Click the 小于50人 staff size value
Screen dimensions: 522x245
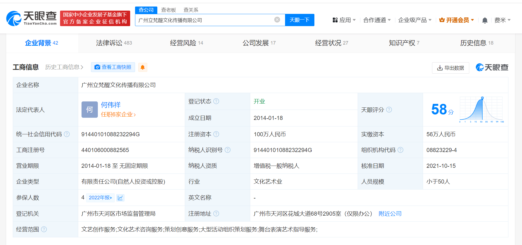[438, 182]
